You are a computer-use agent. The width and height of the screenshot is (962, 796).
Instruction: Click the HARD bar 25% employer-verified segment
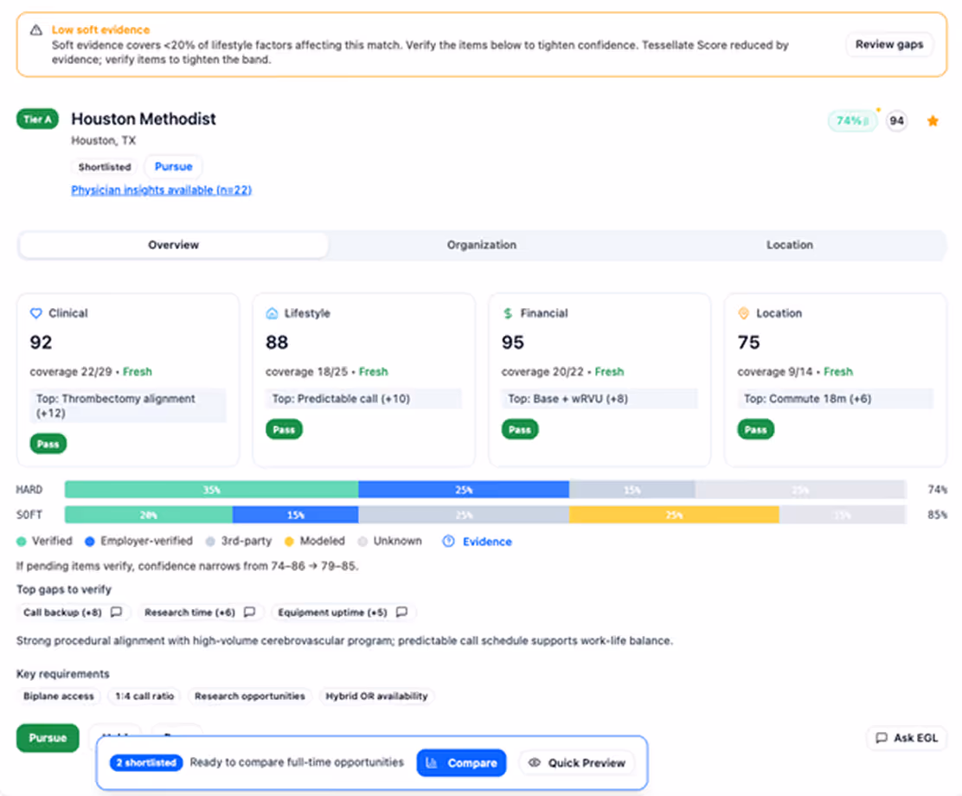(x=464, y=490)
